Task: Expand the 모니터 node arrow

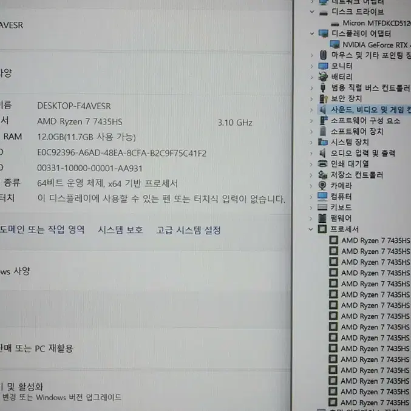Action: 311,66
